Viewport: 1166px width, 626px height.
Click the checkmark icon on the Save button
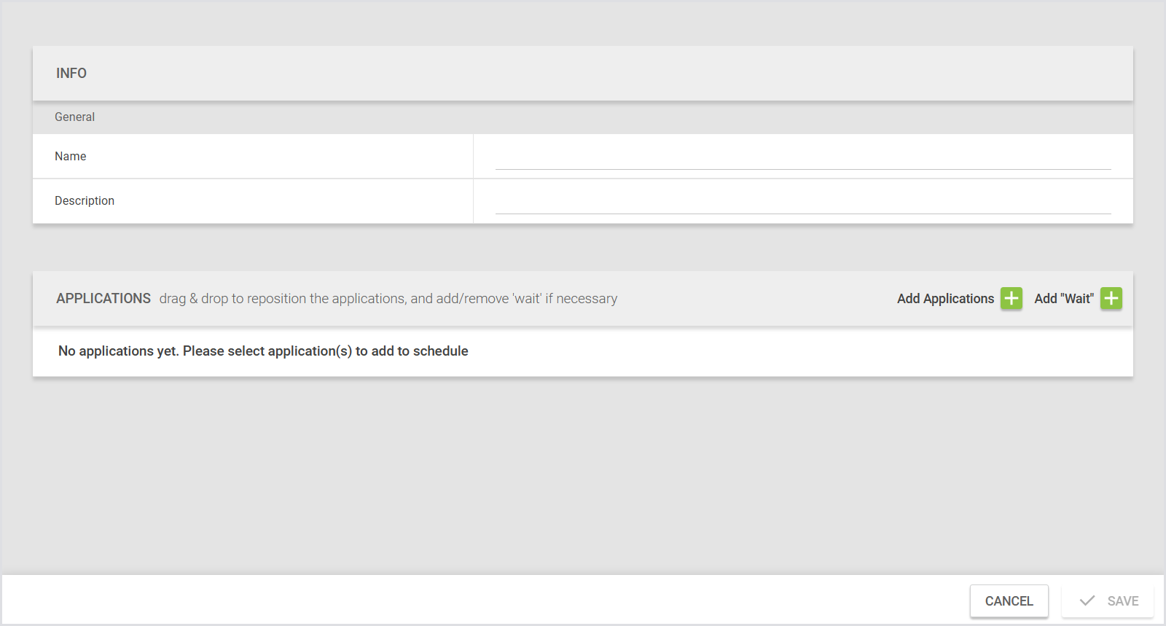[1087, 600]
